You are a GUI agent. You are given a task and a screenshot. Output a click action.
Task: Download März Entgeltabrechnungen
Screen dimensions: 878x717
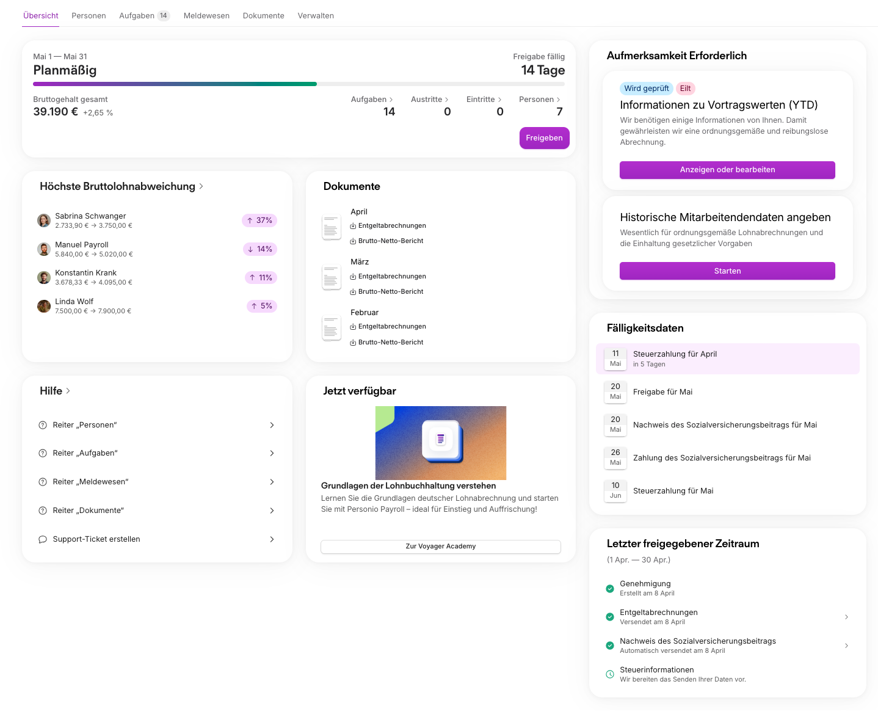388,277
